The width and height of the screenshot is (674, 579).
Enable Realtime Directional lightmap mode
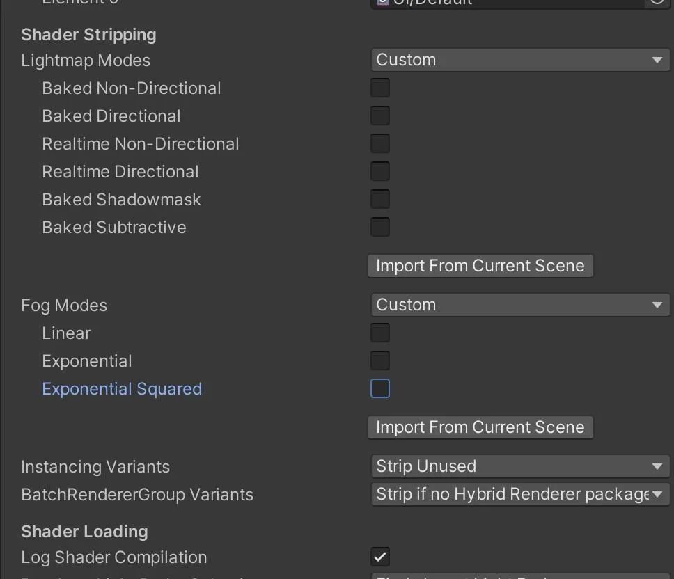380,172
